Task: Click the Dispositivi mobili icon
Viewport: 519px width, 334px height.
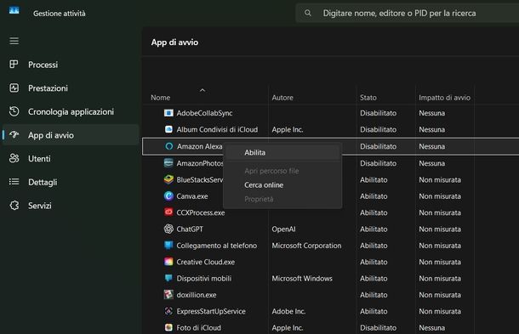Action: pyautogui.click(x=168, y=278)
